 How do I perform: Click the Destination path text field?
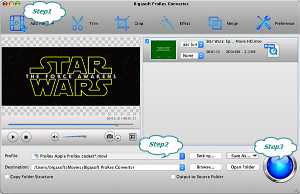[105, 167]
